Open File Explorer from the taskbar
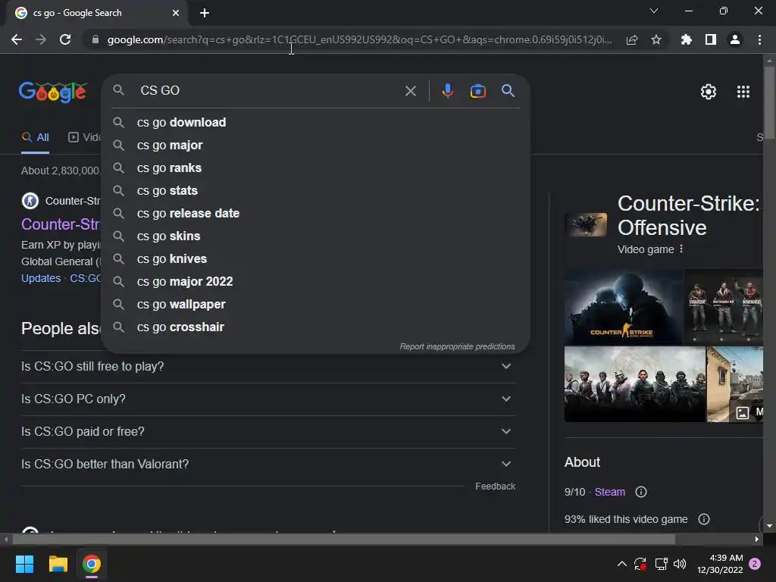 [58, 564]
